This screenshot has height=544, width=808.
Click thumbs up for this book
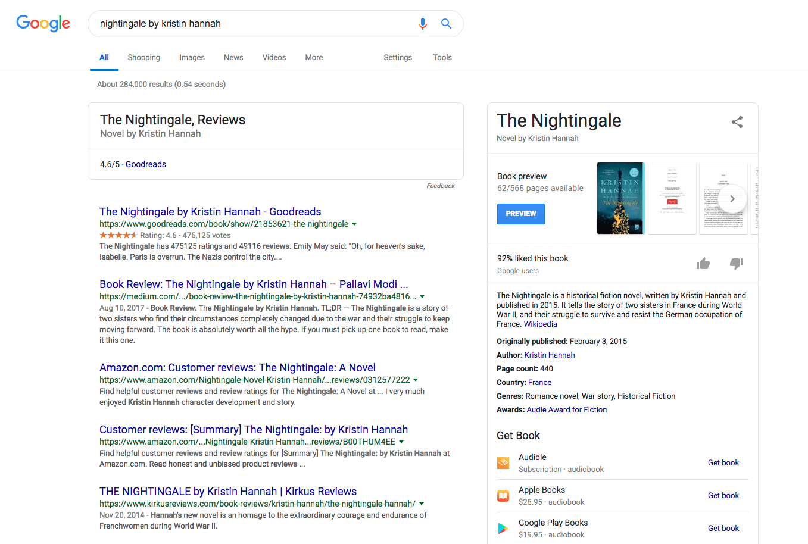(x=703, y=264)
